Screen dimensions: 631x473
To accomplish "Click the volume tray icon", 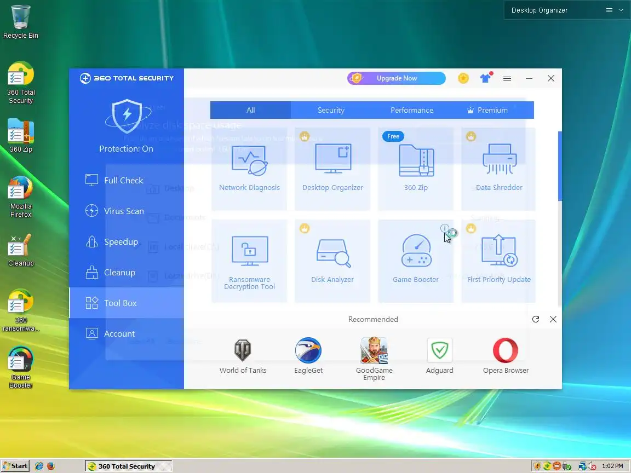I will coord(592,466).
